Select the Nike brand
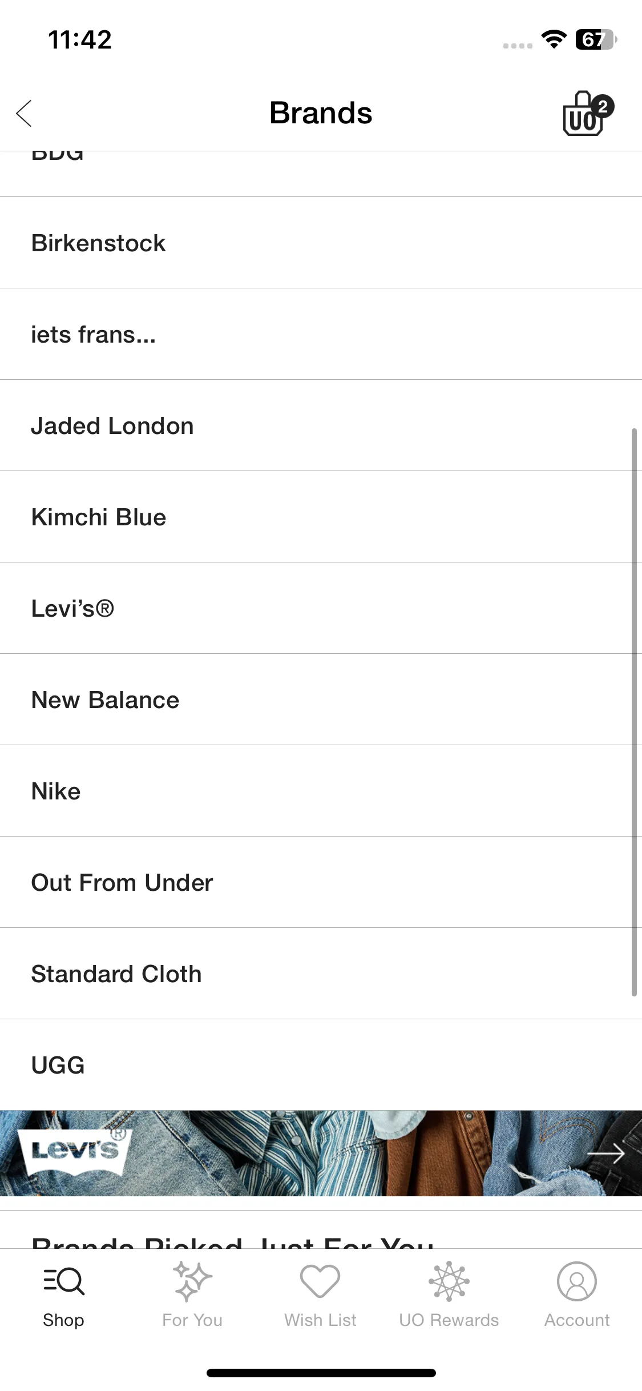 pyautogui.click(x=321, y=791)
